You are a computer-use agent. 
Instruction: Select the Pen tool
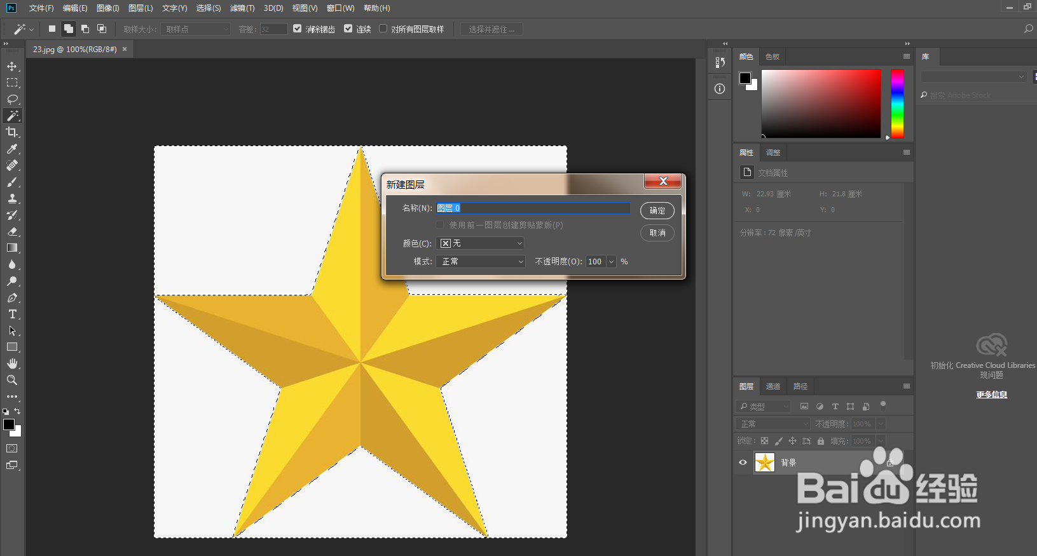pos(12,297)
